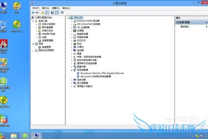
Task: Select 计算机管理(本地) root node
Action: coord(43,18)
